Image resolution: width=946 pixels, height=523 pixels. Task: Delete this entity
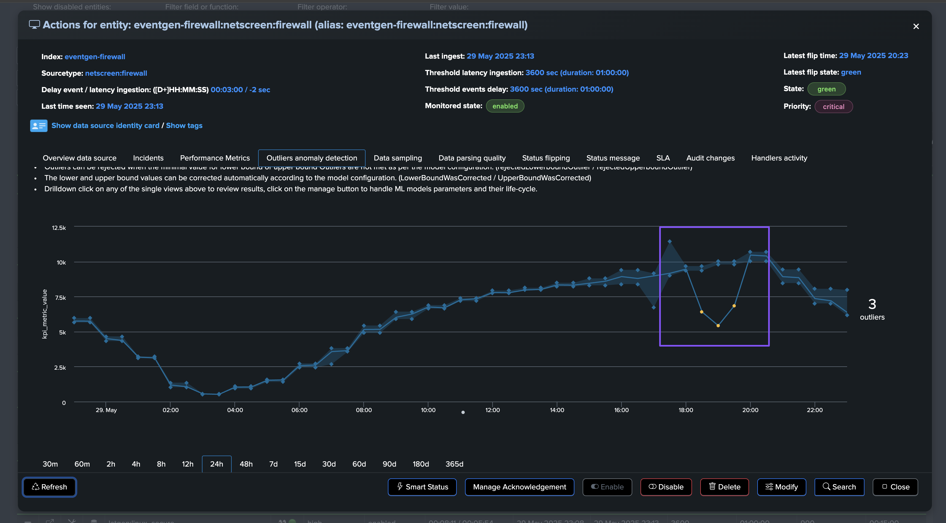coord(724,487)
